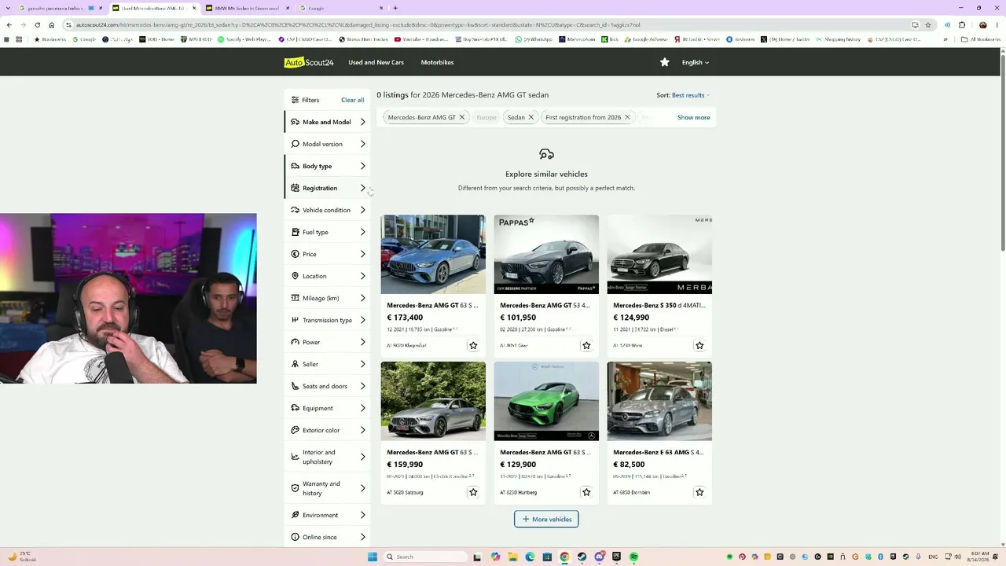Open Spotify from the taskbar
This screenshot has height=566, width=1006.
point(633,557)
